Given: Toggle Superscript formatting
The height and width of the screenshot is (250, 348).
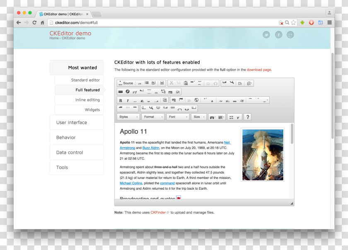Looking at the screenshot, I should pos(156,100).
